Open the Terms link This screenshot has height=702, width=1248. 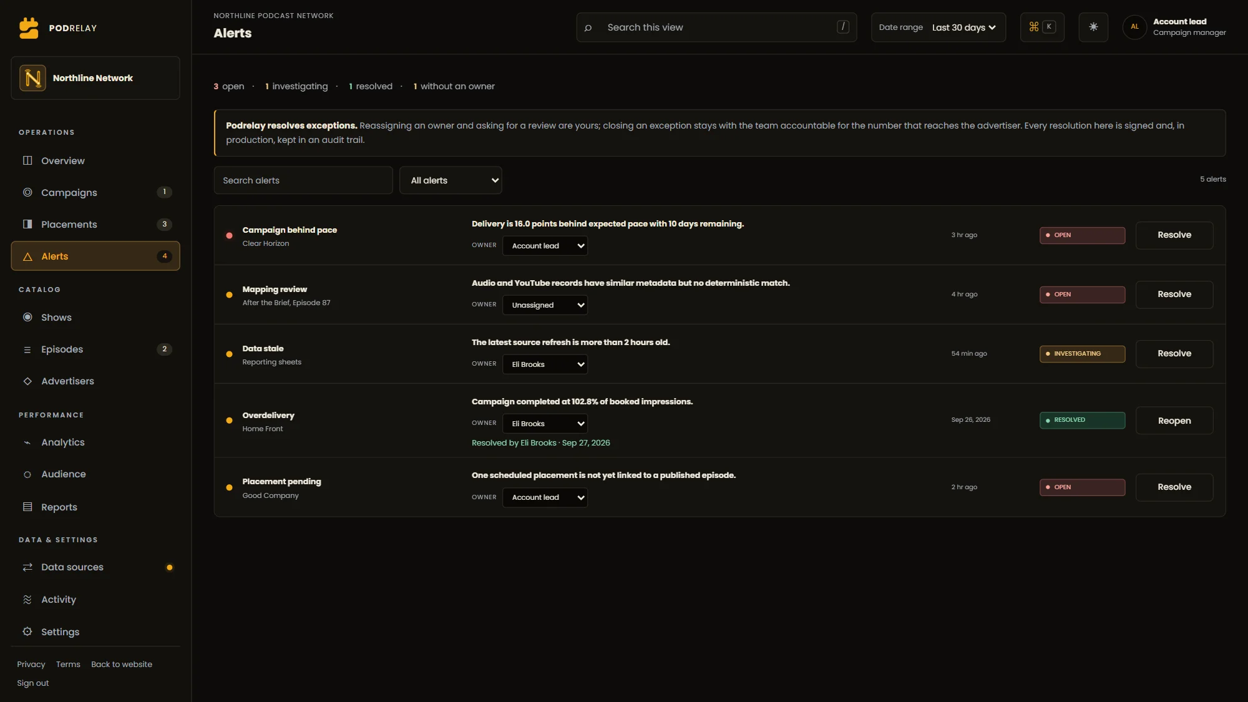(x=68, y=665)
